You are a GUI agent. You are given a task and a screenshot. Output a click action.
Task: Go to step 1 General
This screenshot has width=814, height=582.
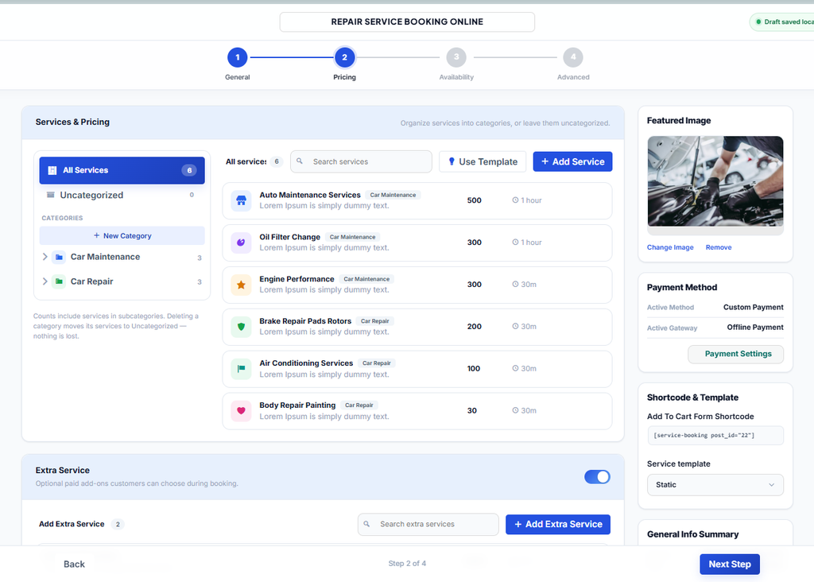tap(237, 57)
